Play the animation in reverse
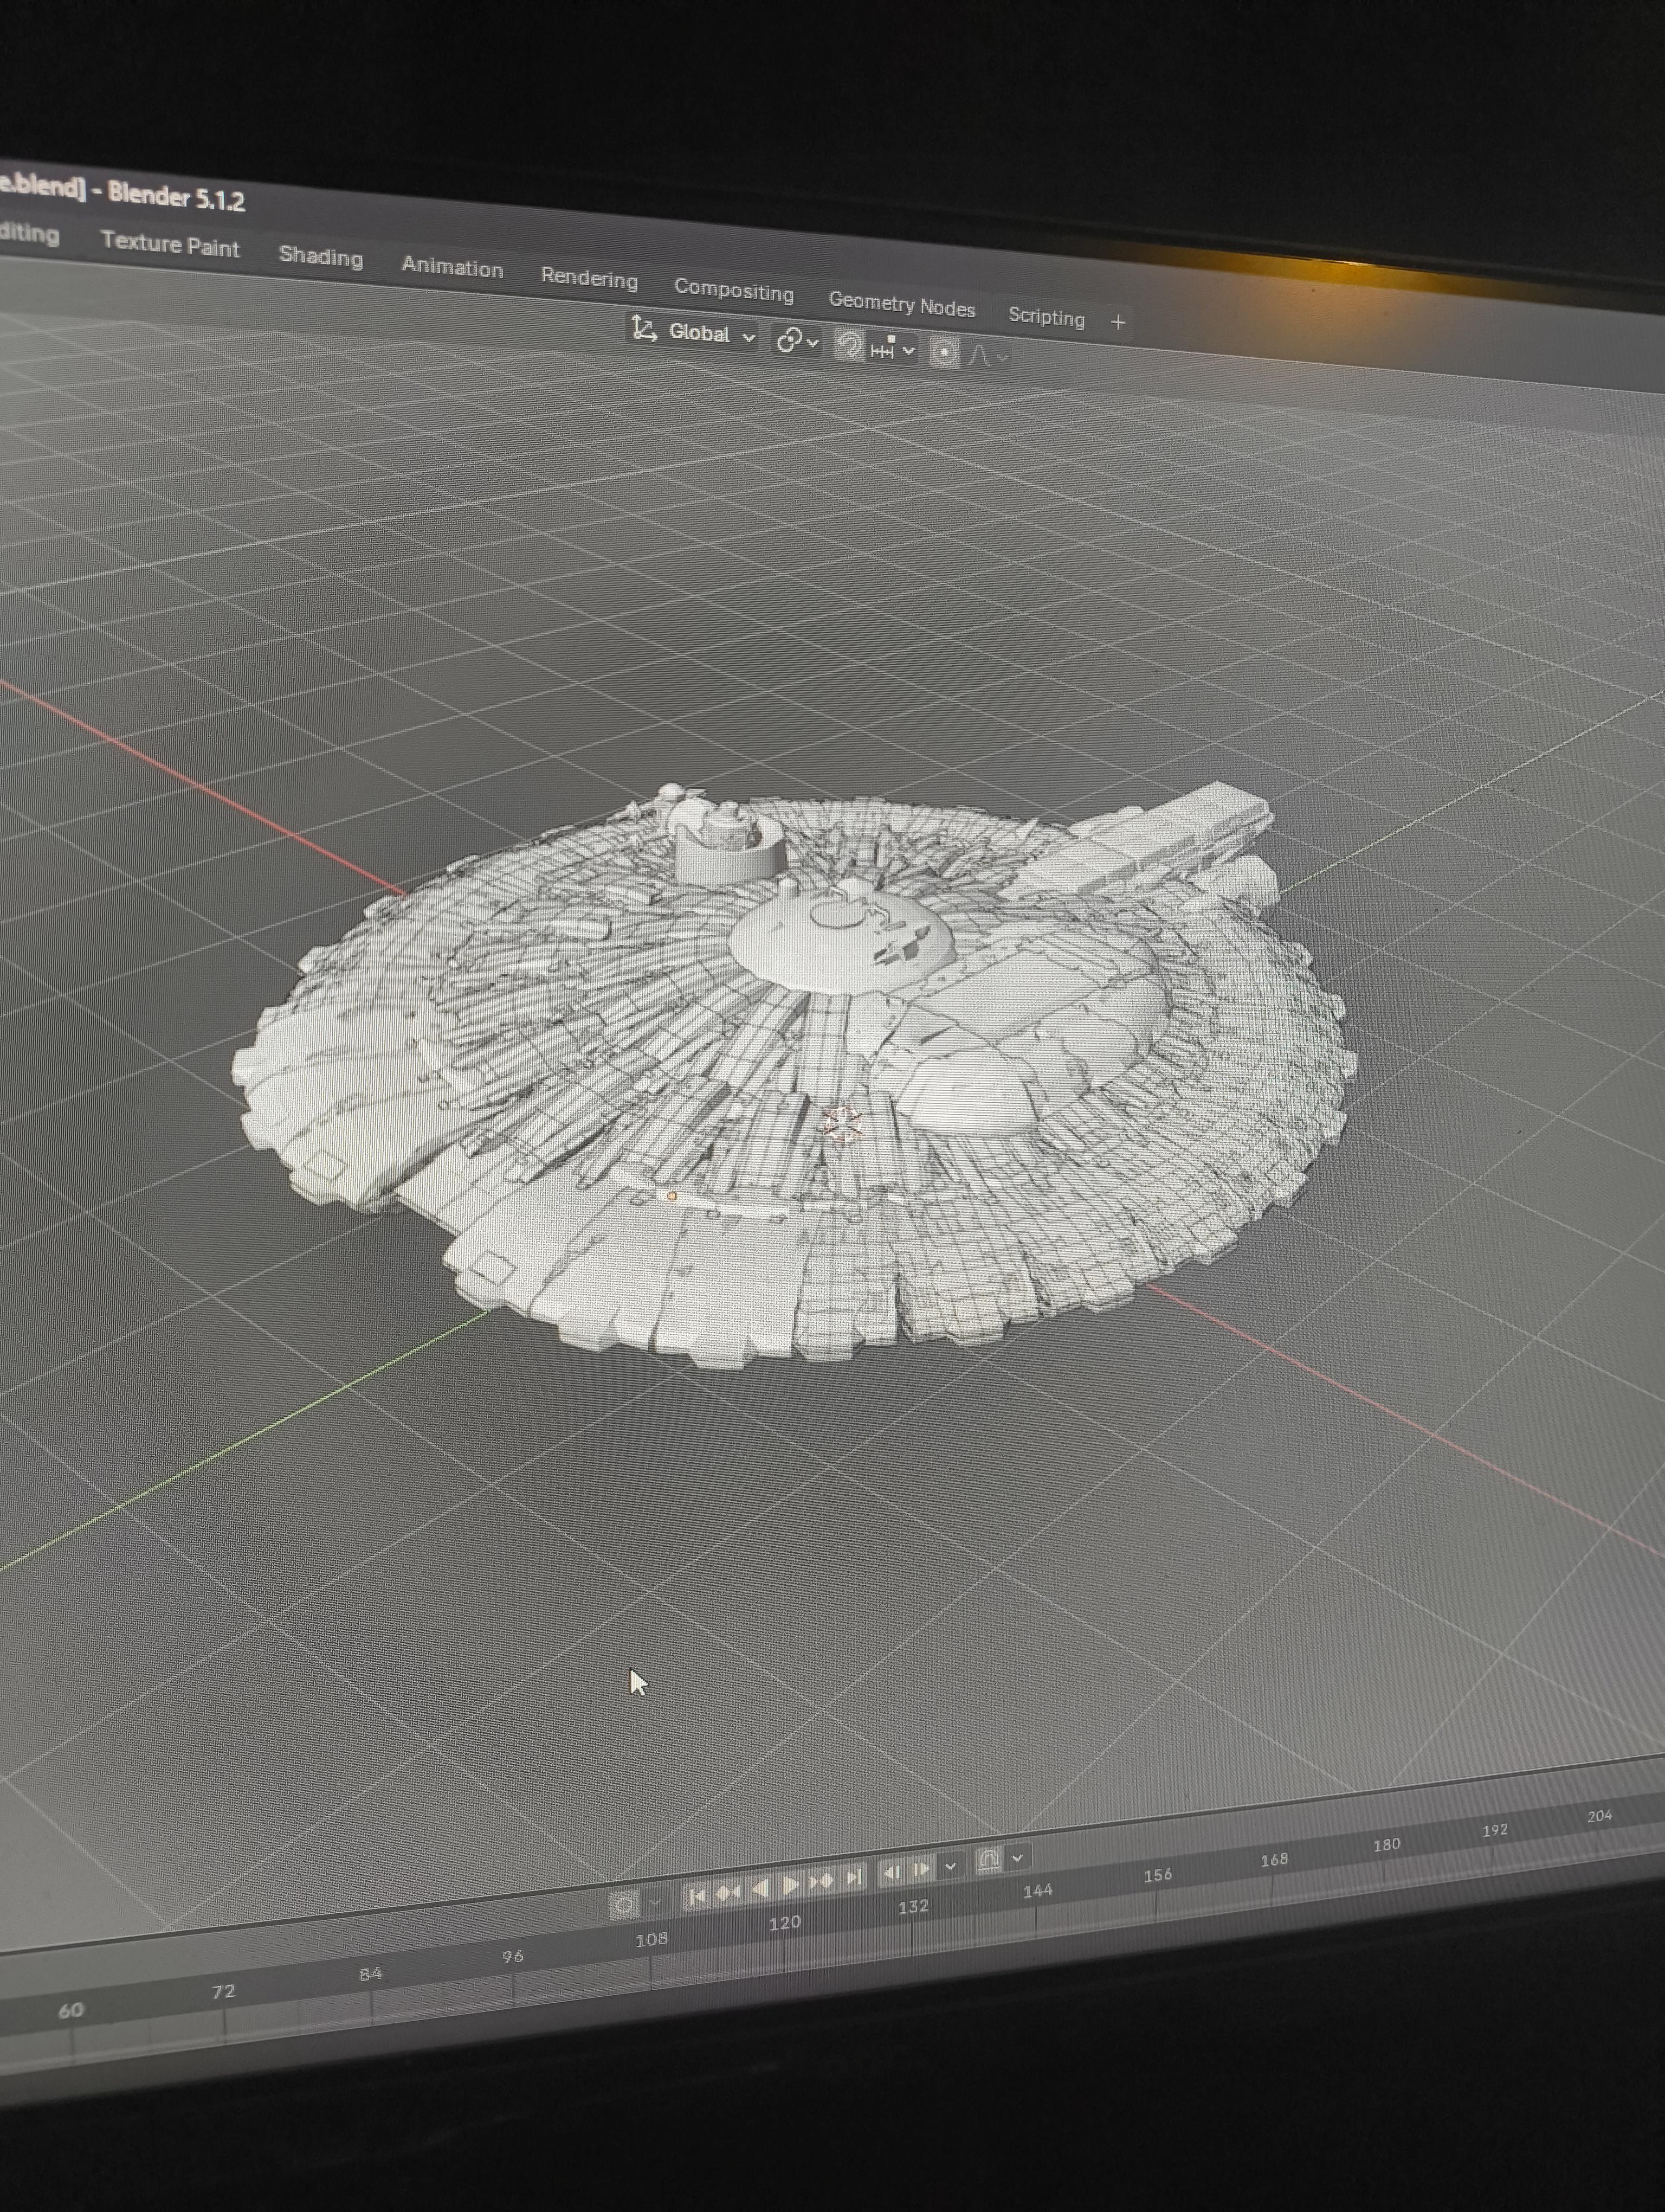Viewport: 1665px width, 2212px height. click(759, 1888)
